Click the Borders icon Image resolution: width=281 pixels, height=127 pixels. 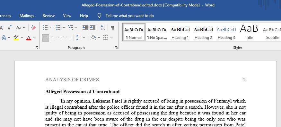pyautogui.click(x=106, y=38)
